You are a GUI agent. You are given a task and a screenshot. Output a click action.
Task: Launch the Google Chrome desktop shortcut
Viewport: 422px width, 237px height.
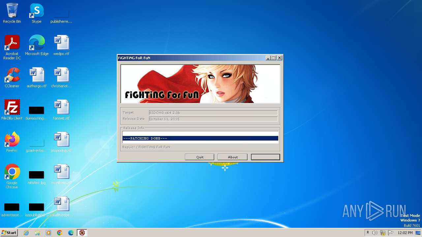12,176
